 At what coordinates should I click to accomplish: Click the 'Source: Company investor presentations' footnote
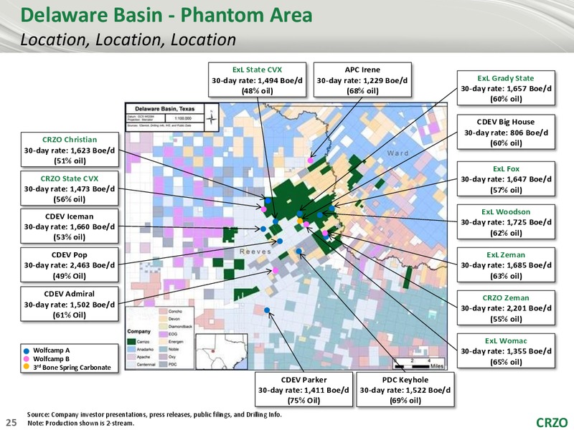coord(154,414)
